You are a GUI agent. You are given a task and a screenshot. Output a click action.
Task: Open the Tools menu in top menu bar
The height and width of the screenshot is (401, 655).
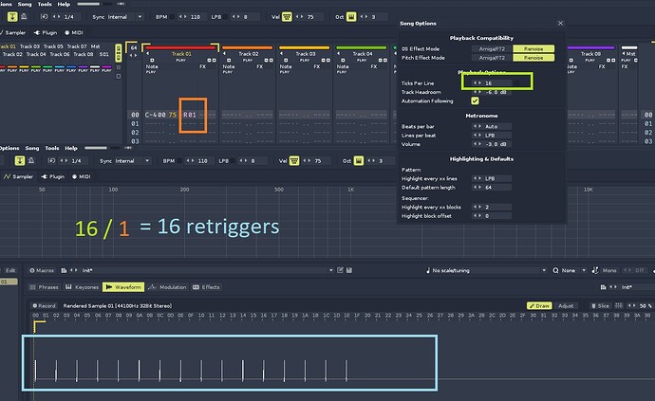pos(45,4)
